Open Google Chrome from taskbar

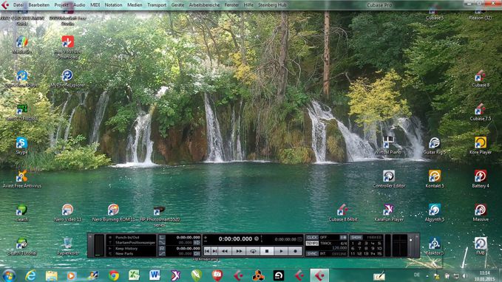click(113, 275)
